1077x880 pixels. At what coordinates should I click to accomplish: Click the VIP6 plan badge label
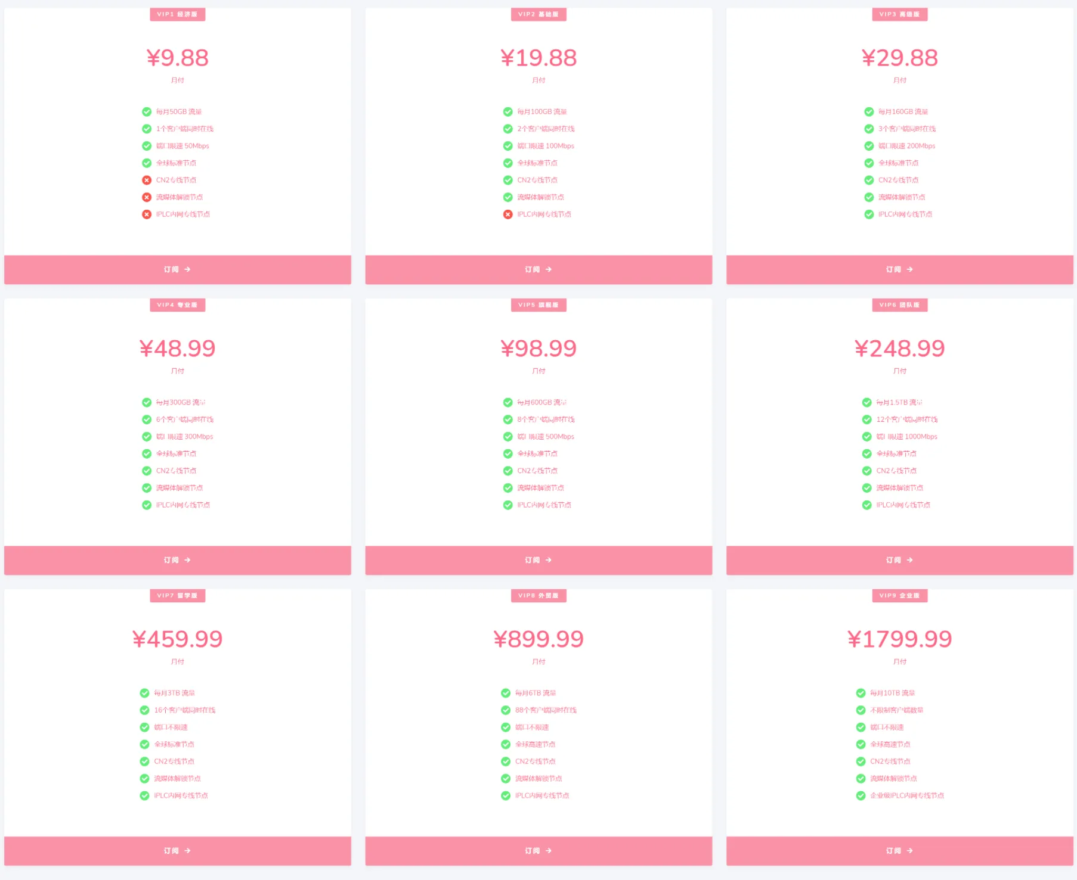pyautogui.click(x=899, y=305)
